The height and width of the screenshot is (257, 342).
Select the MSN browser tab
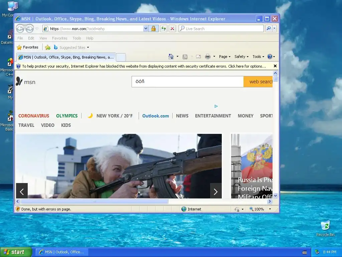pos(66,57)
